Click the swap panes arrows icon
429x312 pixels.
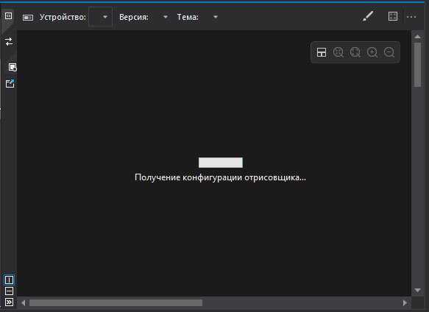coord(9,42)
